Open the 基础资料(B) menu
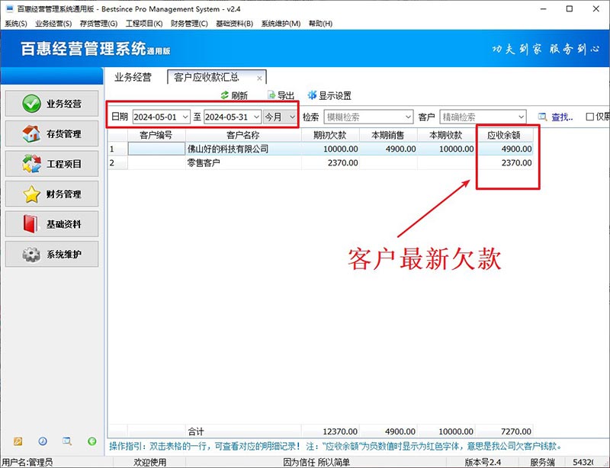The width and height of the screenshot is (610, 468). tap(234, 24)
